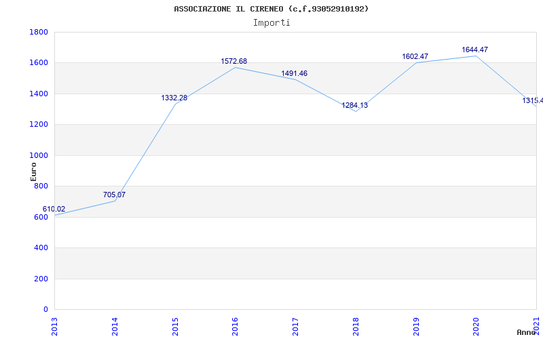The height and width of the screenshot is (339, 543).
Task: Click the chart title ASSOCIAZIONE IL CIRENEO
Action: point(271,9)
